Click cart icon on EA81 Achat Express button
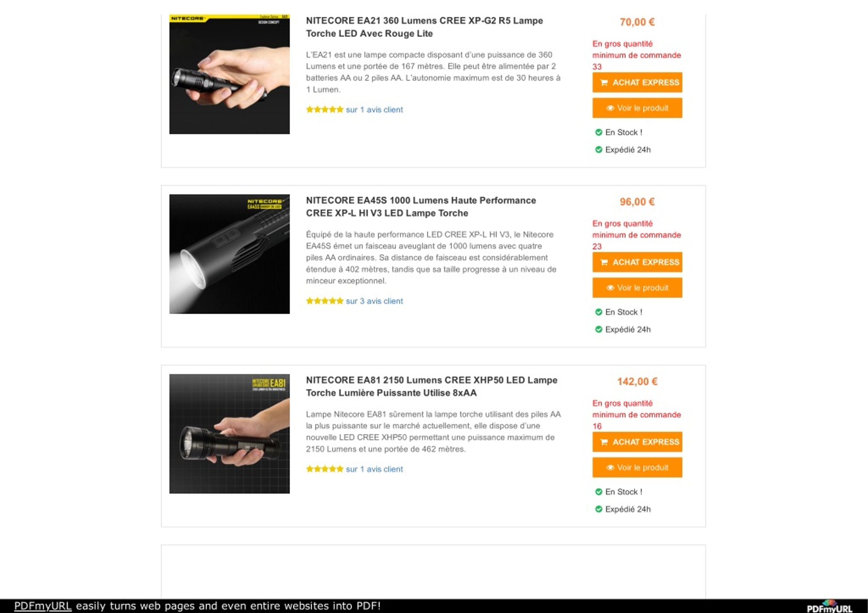868x613 pixels. click(x=604, y=442)
